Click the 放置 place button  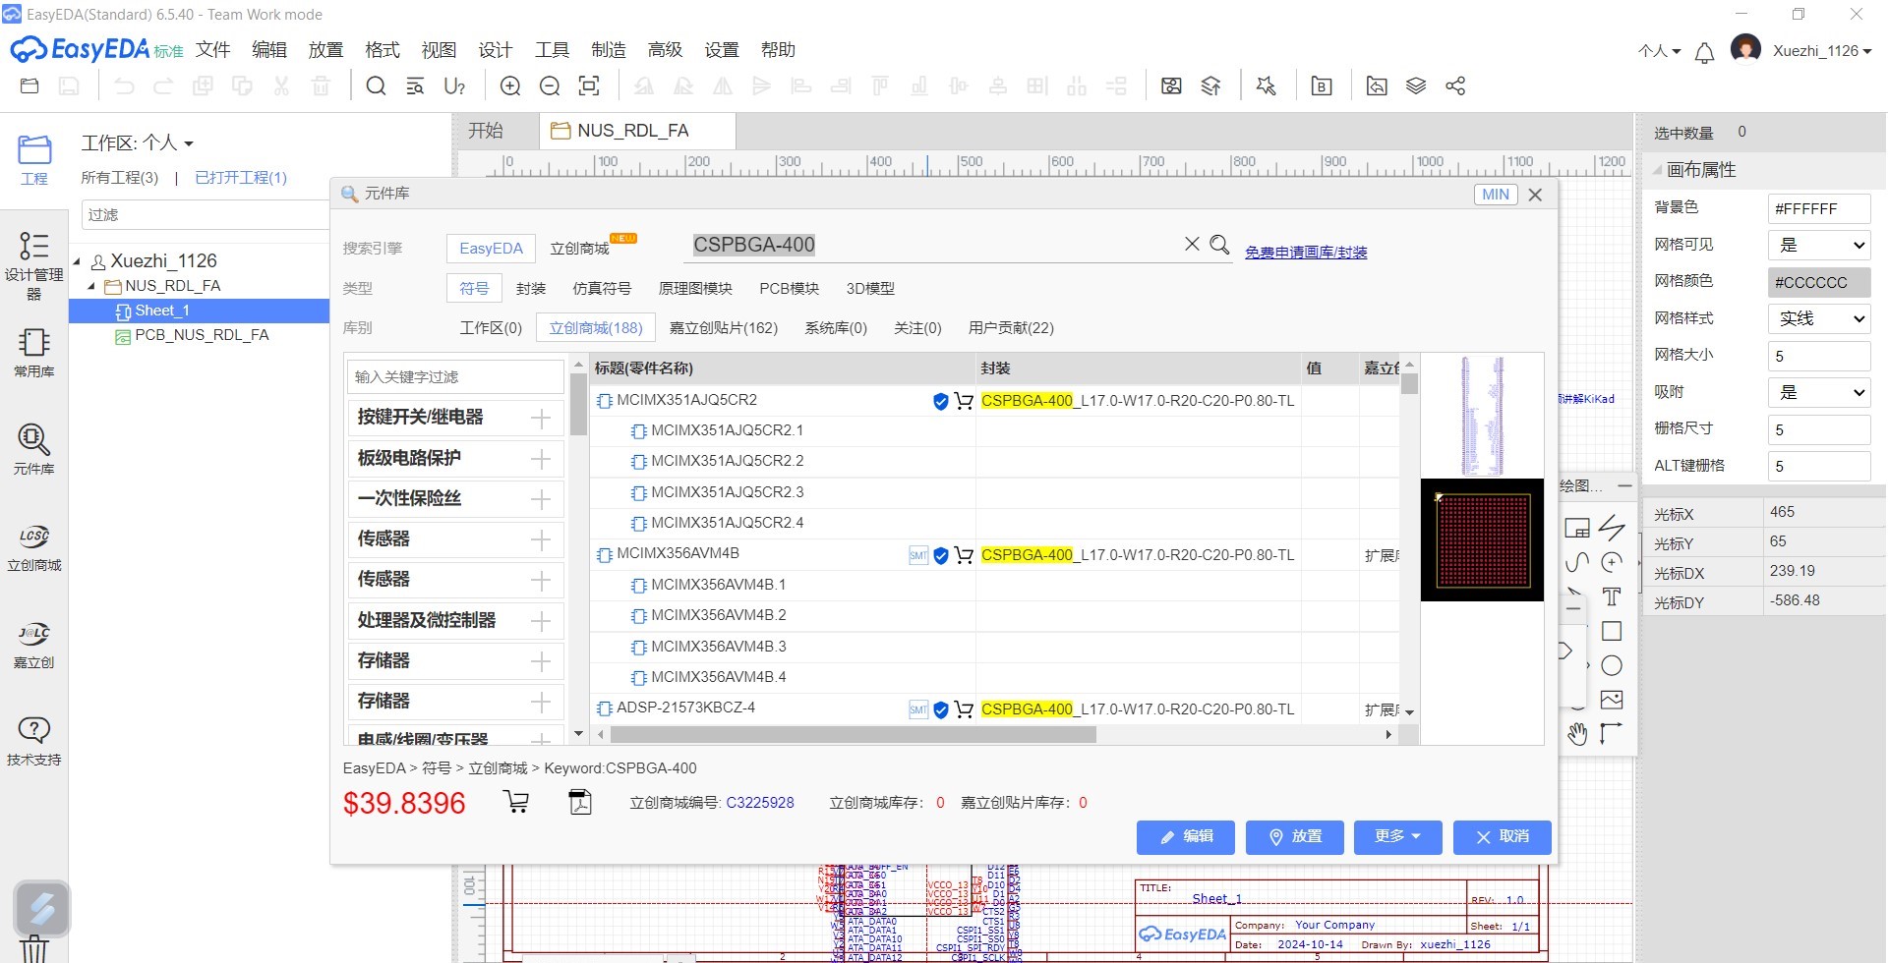pos(1294,836)
